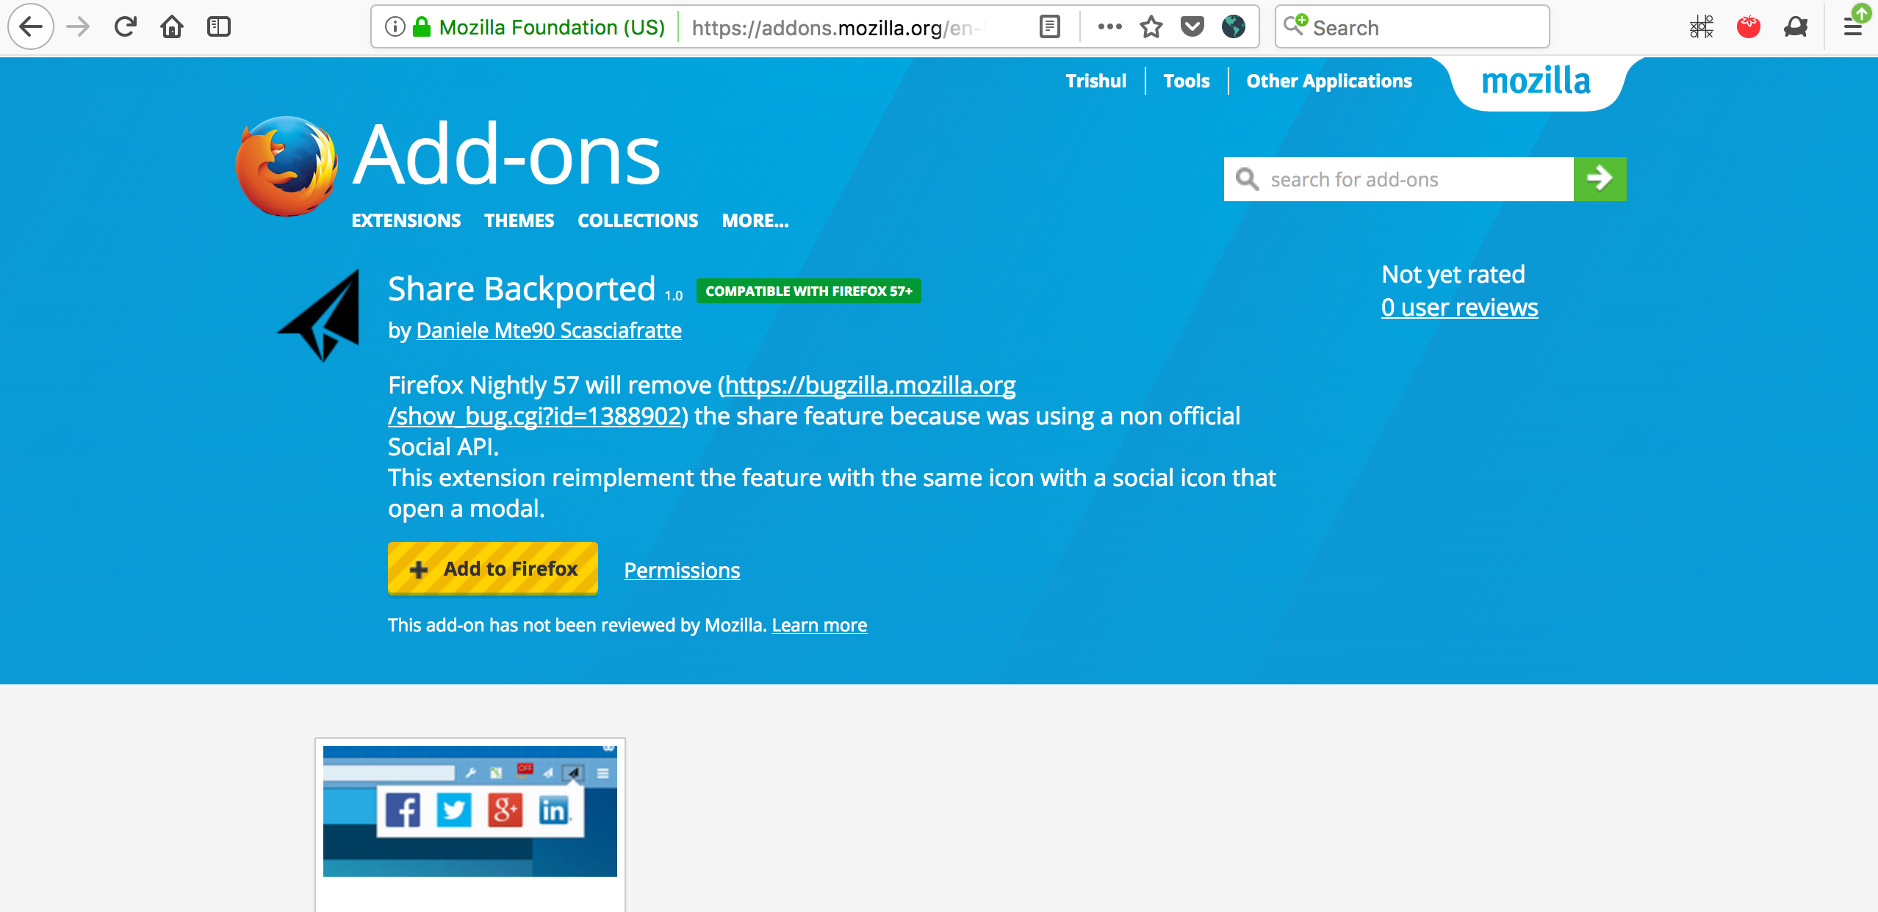
Task: Click the Share Backported paper plane icon
Action: [x=320, y=315]
